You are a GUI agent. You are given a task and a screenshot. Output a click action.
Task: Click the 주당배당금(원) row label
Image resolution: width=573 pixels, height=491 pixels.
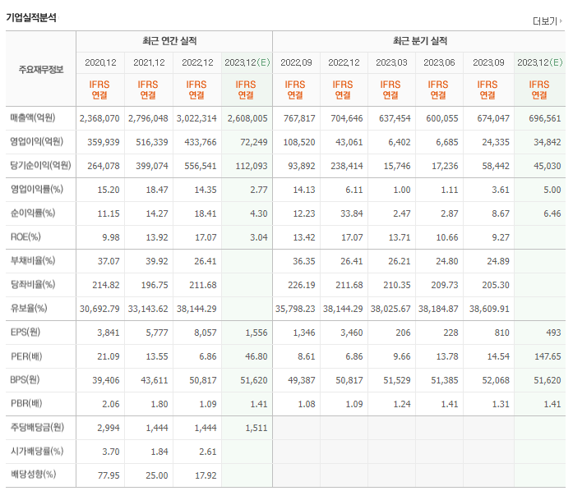[37, 427]
